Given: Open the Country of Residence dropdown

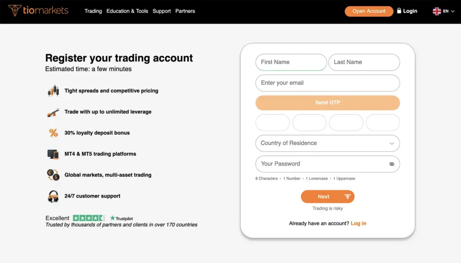Looking at the screenshot, I should pos(327,143).
